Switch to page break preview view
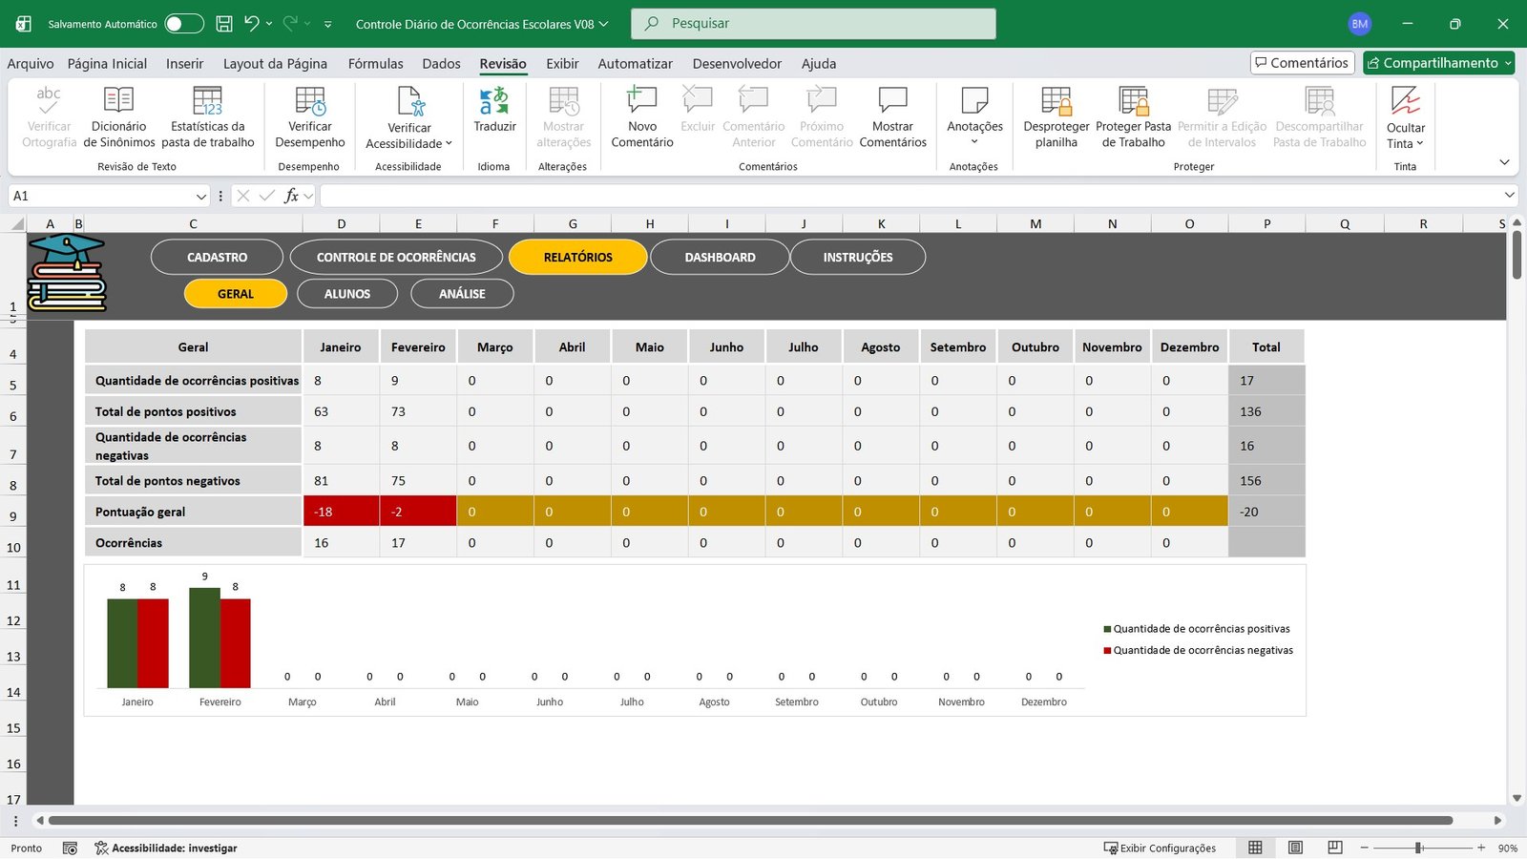This screenshot has height=859, width=1527. click(1335, 848)
